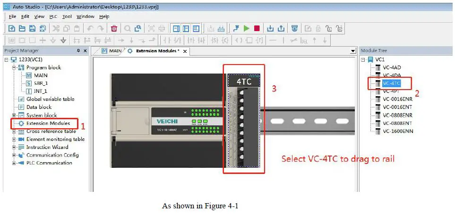The image size is (455, 214).
Task: Click the Save All toolbar icon
Action: [x=43, y=28]
